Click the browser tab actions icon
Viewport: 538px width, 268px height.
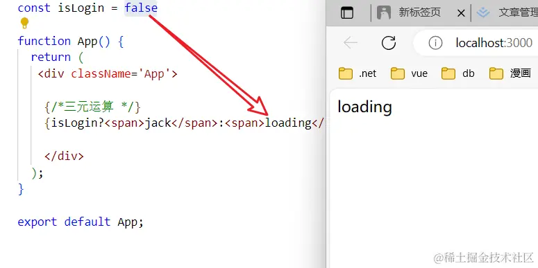[x=347, y=13]
